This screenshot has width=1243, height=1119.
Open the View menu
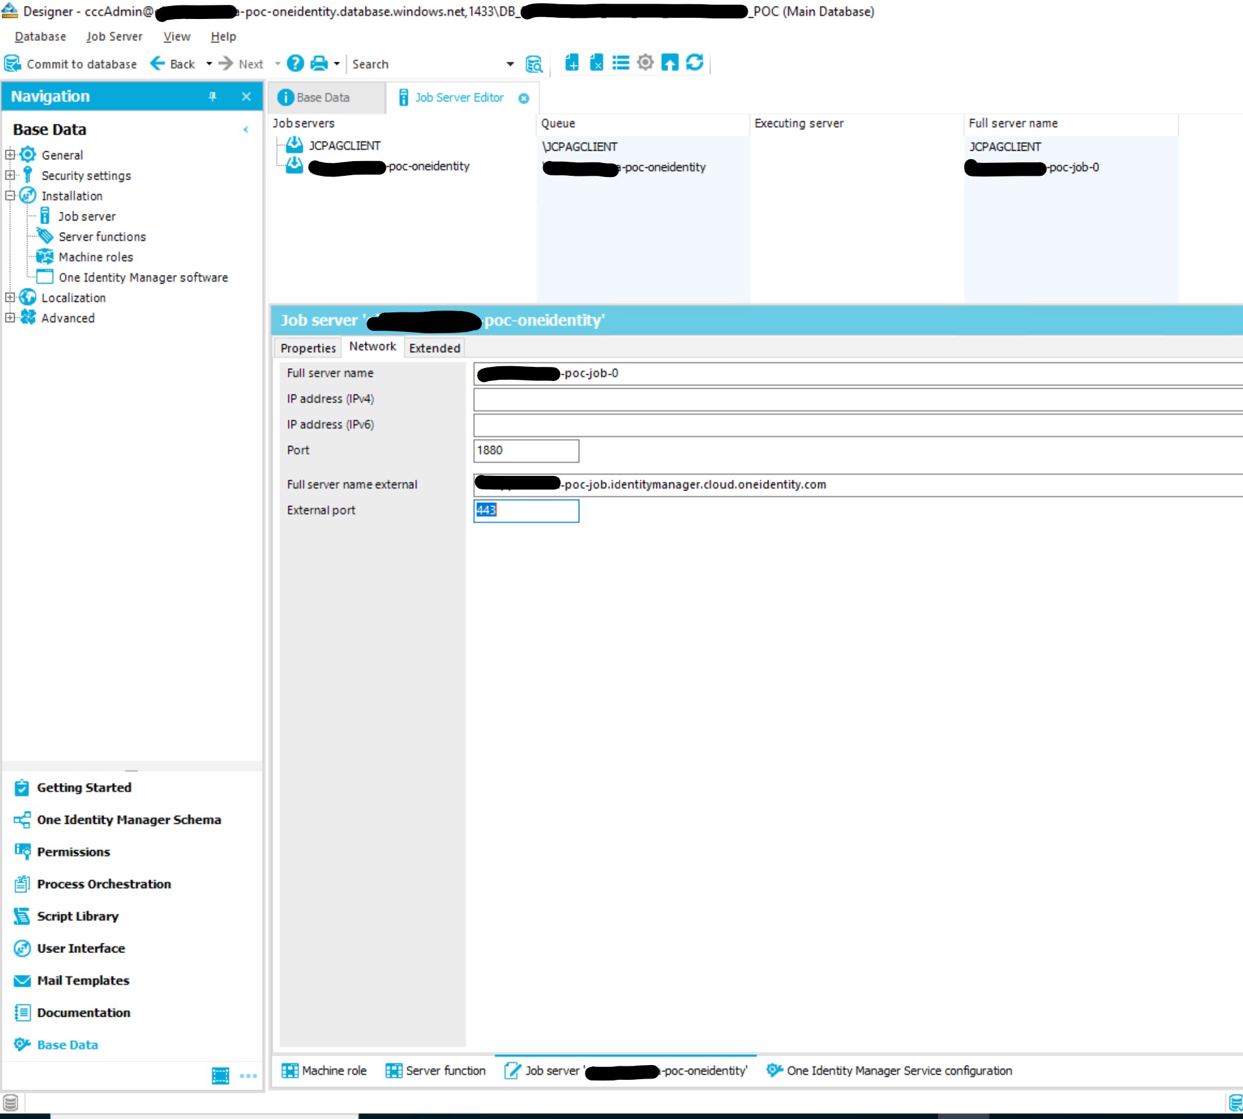177,37
